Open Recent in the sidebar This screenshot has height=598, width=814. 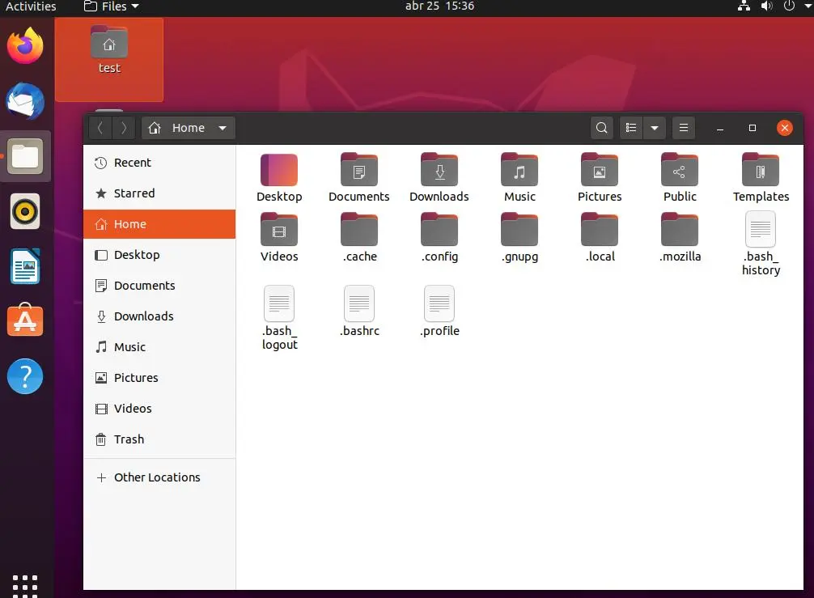159,163
